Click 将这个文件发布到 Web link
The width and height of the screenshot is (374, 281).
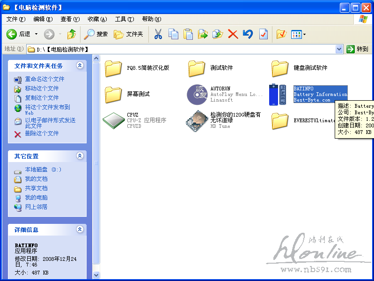pos(47,110)
